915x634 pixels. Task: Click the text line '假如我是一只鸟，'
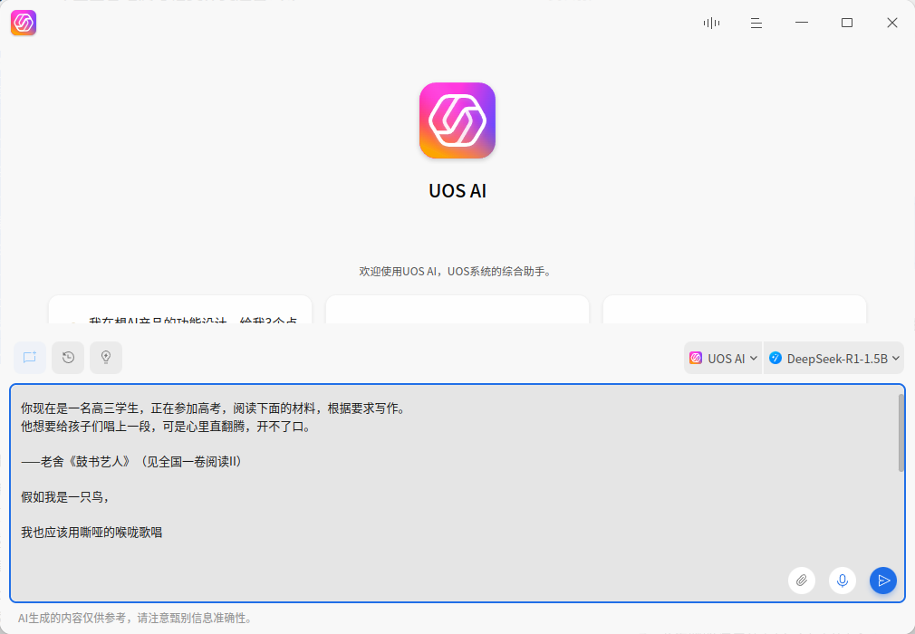pos(65,497)
